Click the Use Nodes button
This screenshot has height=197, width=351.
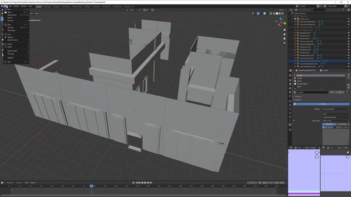point(322,104)
